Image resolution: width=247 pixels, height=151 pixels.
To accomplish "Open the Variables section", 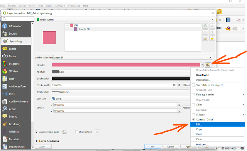I will pos(16,132).
